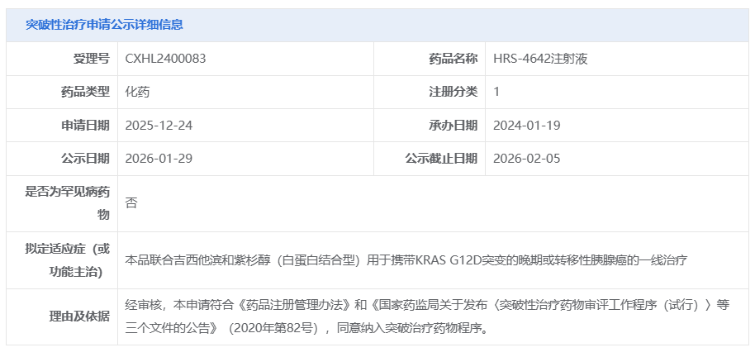This screenshot has height=357, width=755.
Task: Click the 受理号 field label
Action: tap(91, 59)
